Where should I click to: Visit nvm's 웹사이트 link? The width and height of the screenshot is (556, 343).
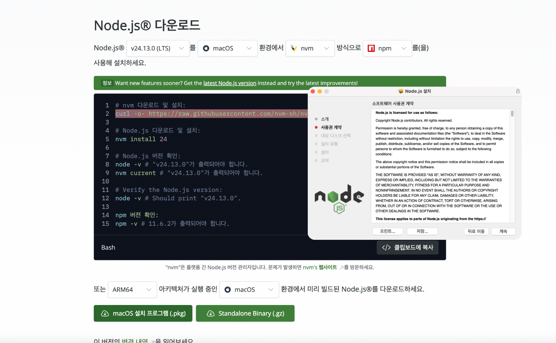click(x=320, y=267)
